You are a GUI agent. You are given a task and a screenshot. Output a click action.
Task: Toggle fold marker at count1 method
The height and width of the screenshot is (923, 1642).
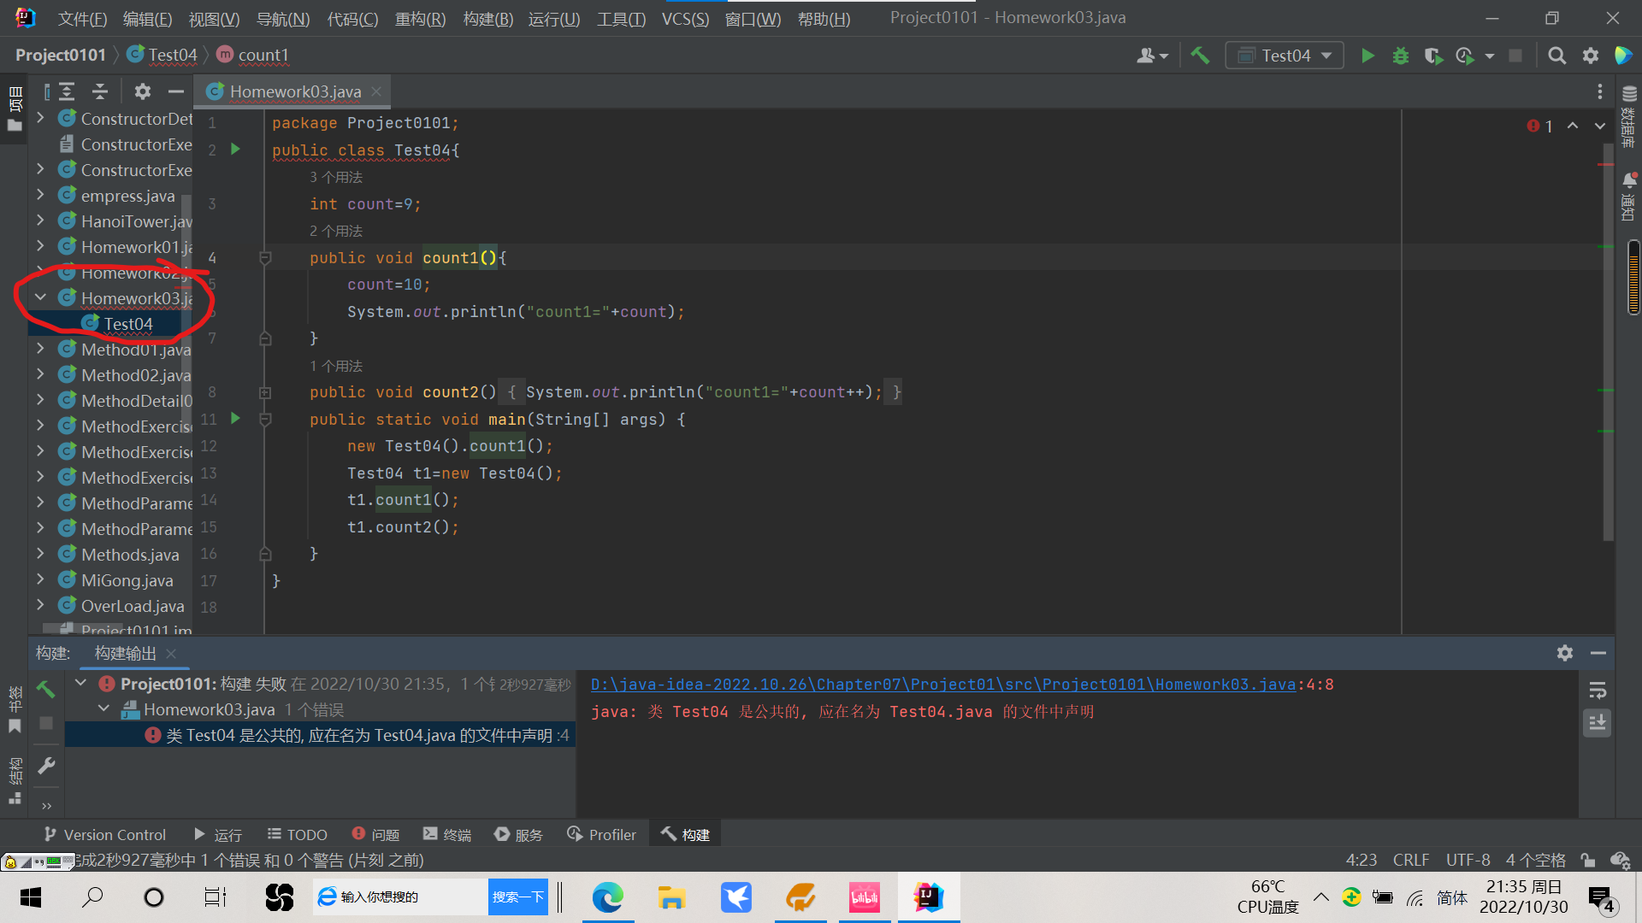coord(265,258)
